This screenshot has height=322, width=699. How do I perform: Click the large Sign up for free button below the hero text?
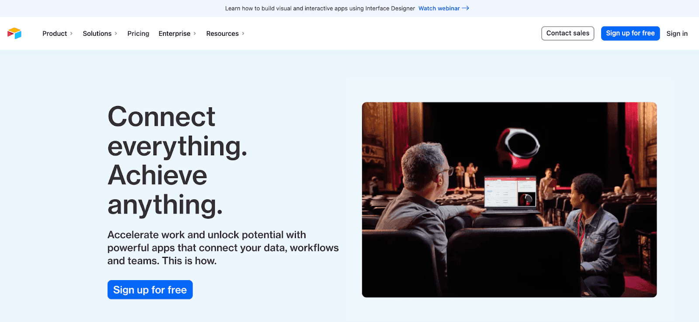point(150,290)
